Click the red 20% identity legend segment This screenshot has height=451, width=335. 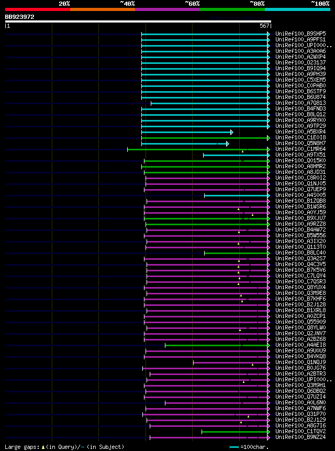(x=38, y=9)
